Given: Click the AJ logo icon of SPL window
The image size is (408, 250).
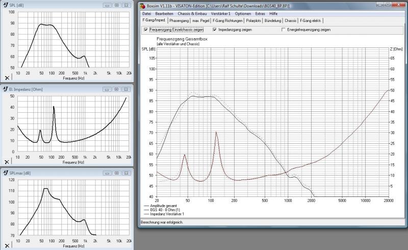Looking at the screenshot, I should tap(5, 5).
